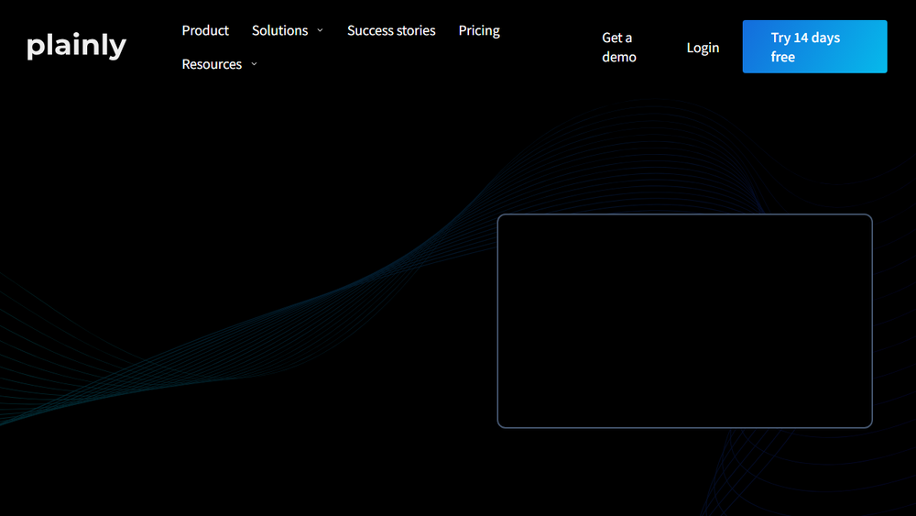This screenshot has height=516, width=916.
Task: Open the Pricing page
Action: click(479, 30)
